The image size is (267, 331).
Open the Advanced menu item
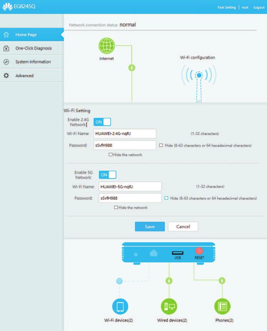(32, 76)
